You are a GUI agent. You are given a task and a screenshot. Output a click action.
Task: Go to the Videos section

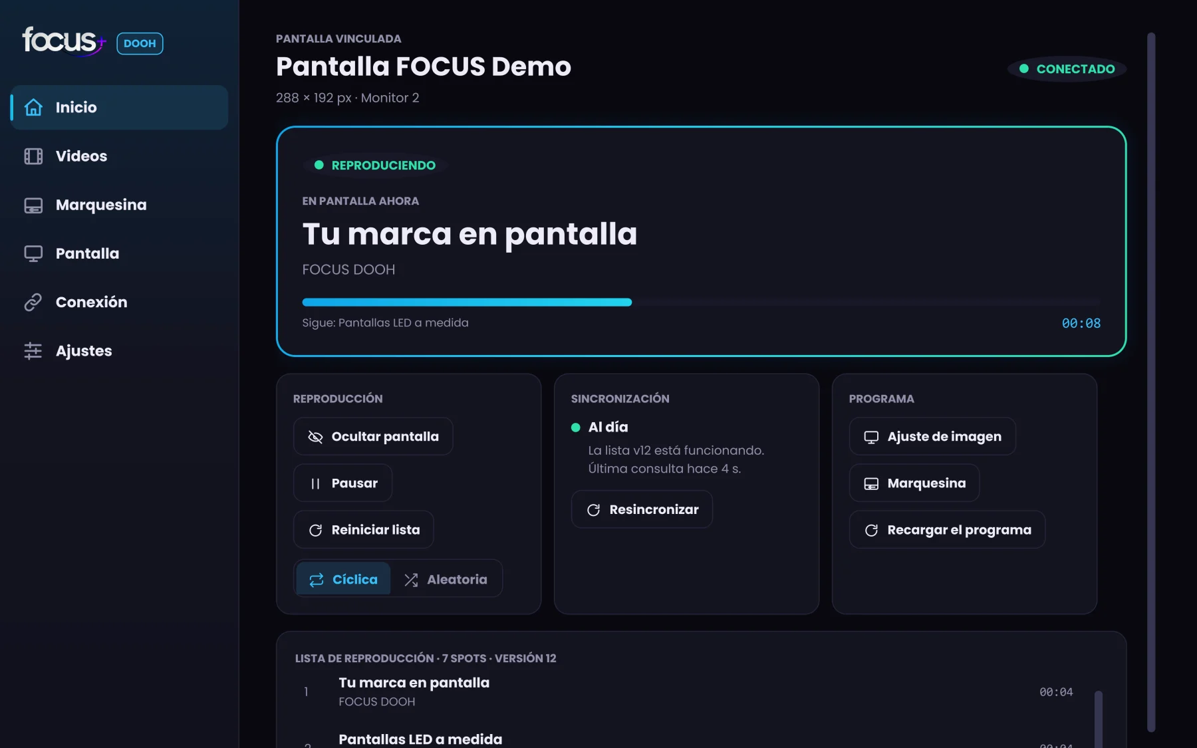pyautogui.click(x=119, y=156)
